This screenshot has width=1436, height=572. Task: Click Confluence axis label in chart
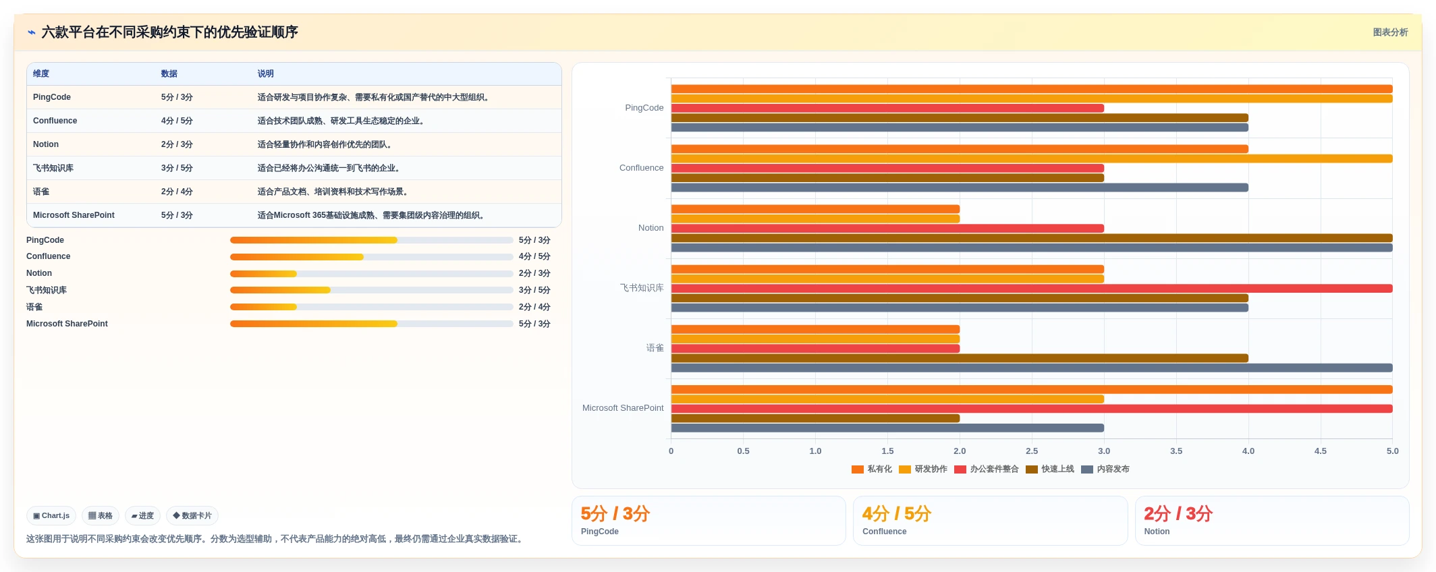pyautogui.click(x=642, y=168)
